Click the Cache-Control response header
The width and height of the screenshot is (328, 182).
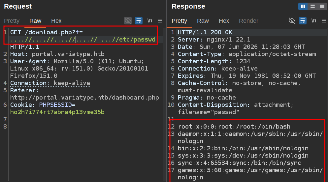pos(239,87)
